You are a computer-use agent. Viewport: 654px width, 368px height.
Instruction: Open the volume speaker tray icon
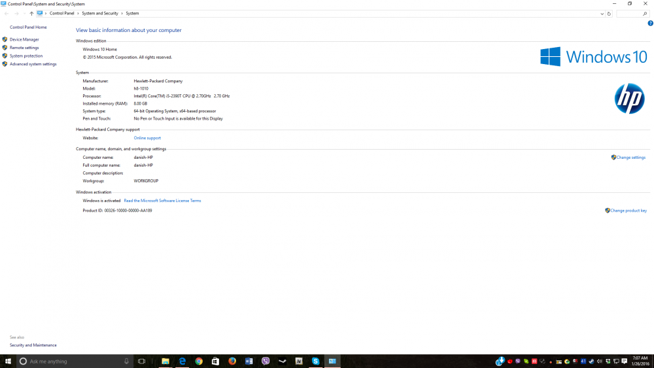(600, 361)
